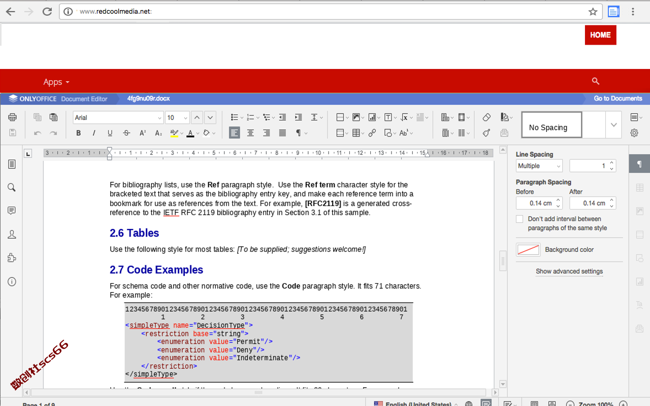Viewport: 650px width, 406px height.
Task: Align text left
Action: point(234,133)
